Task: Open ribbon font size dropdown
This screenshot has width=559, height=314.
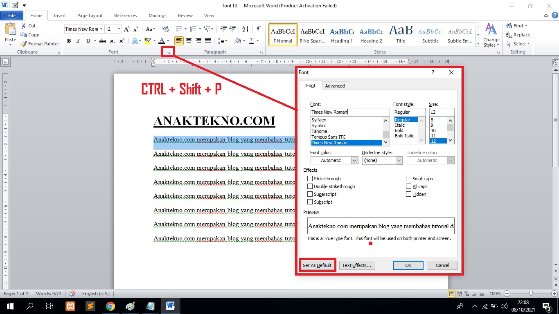Action: click(x=119, y=29)
